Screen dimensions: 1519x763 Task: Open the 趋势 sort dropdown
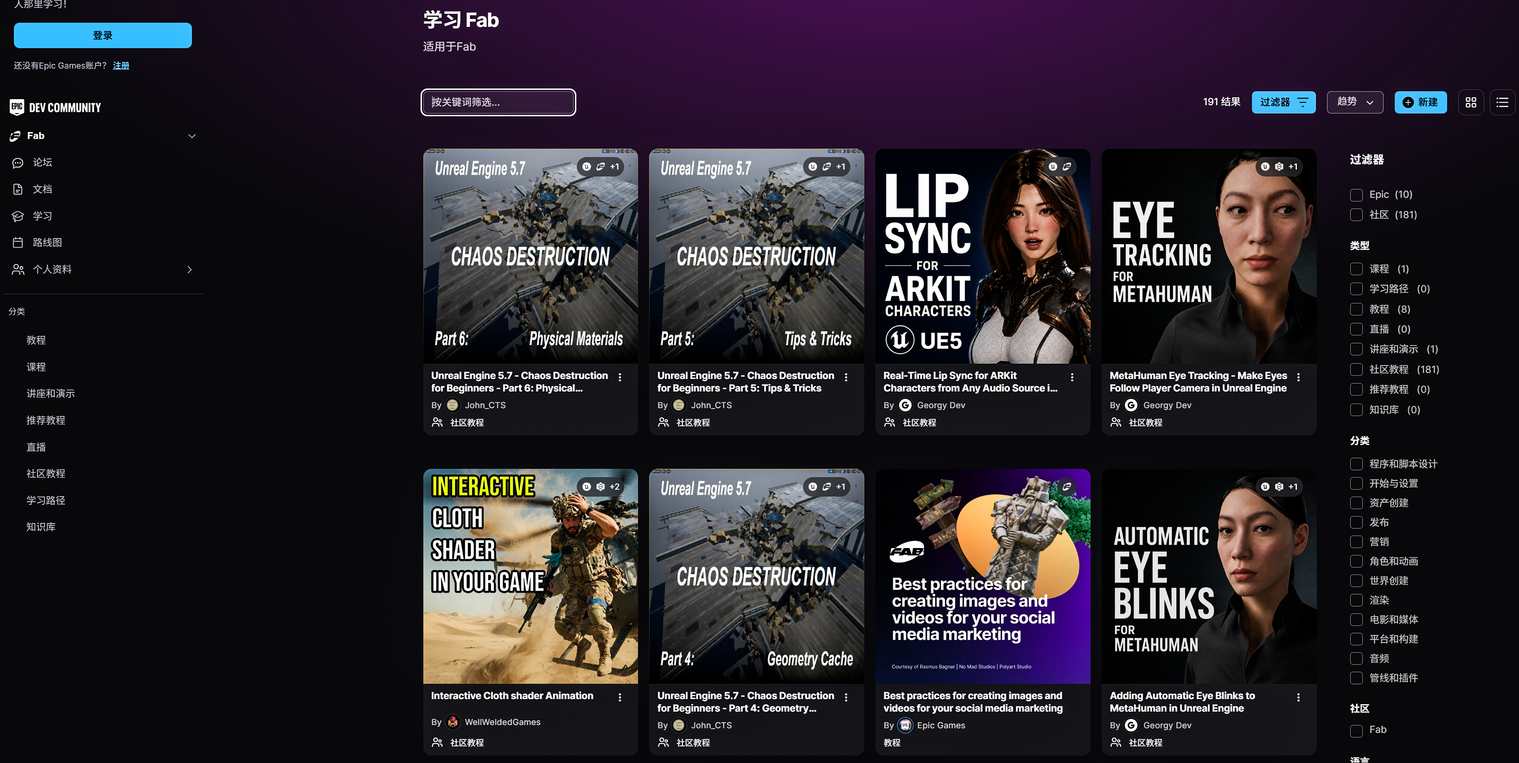[x=1355, y=102]
